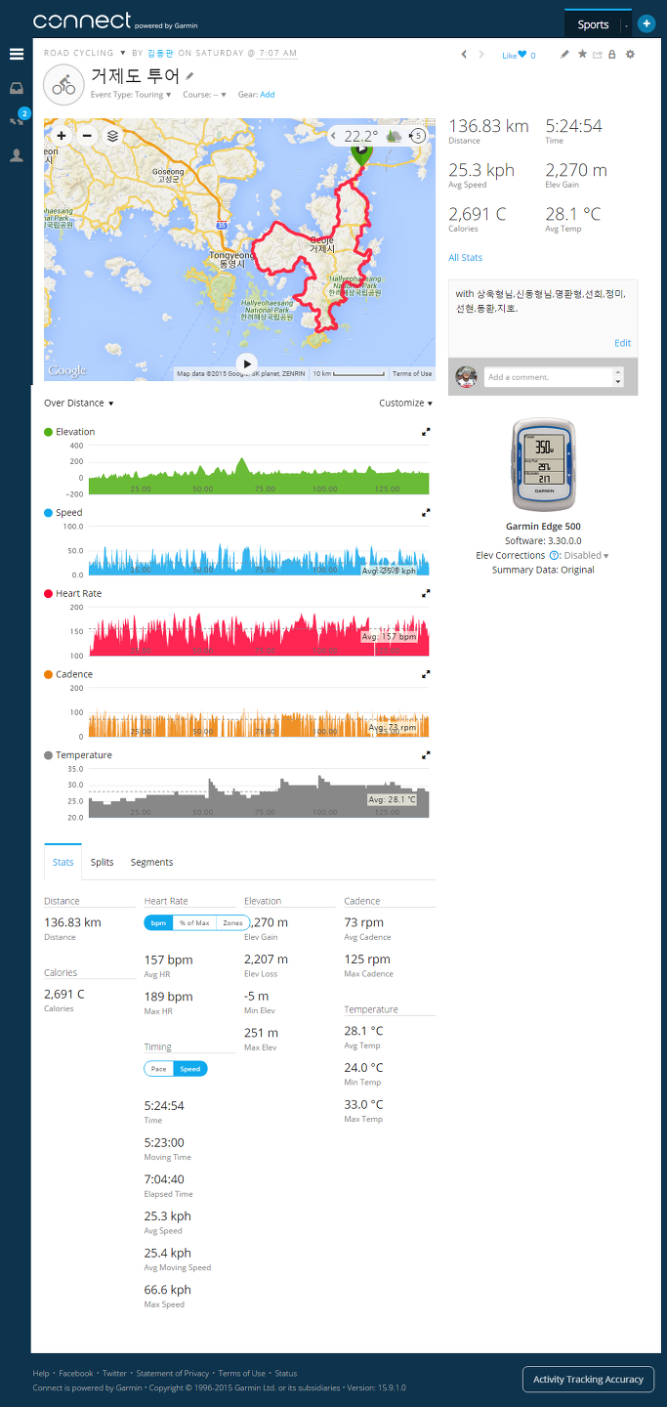
Task: Open All Stats link
Action: [466, 258]
